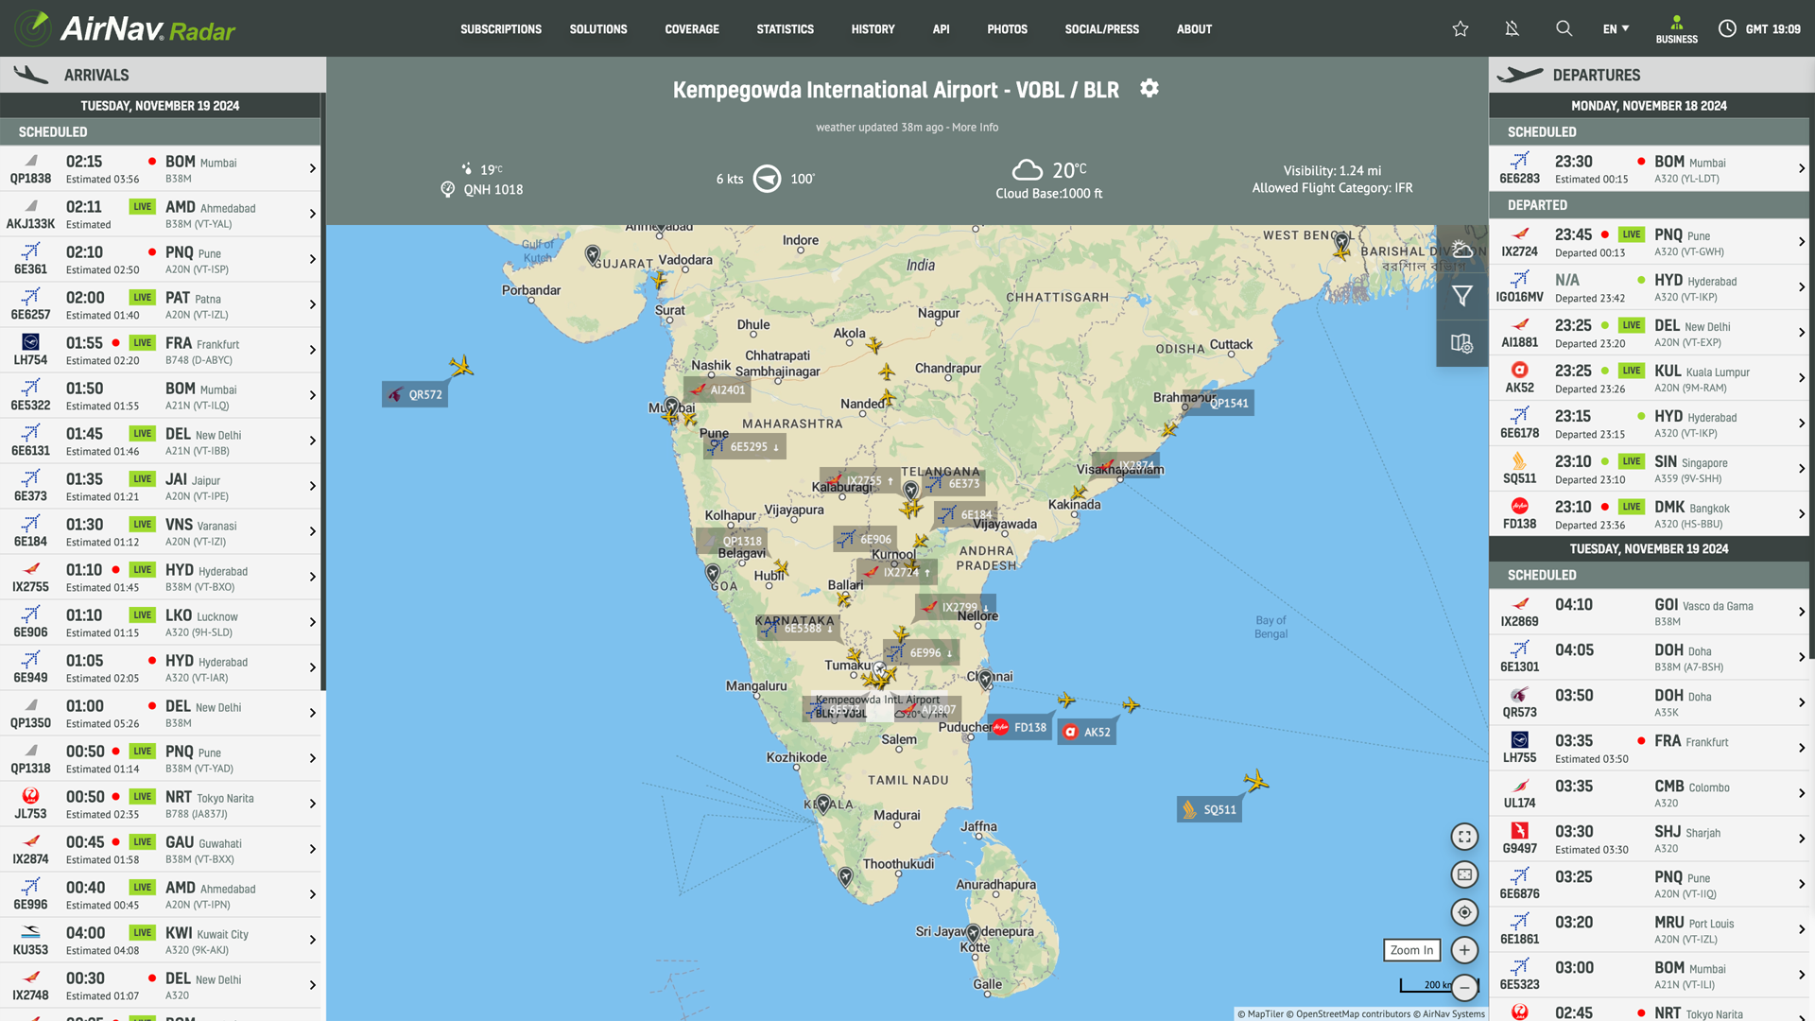Expand AKJ133K arrival from Ahmedabad
Image resolution: width=1815 pixels, height=1021 pixels.
[161, 214]
